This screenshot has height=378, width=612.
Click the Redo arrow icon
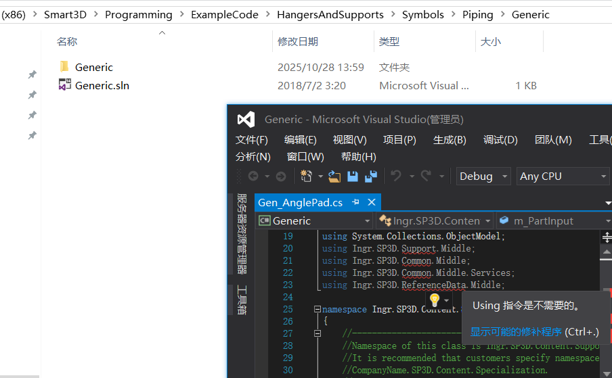[x=426, y=176]
